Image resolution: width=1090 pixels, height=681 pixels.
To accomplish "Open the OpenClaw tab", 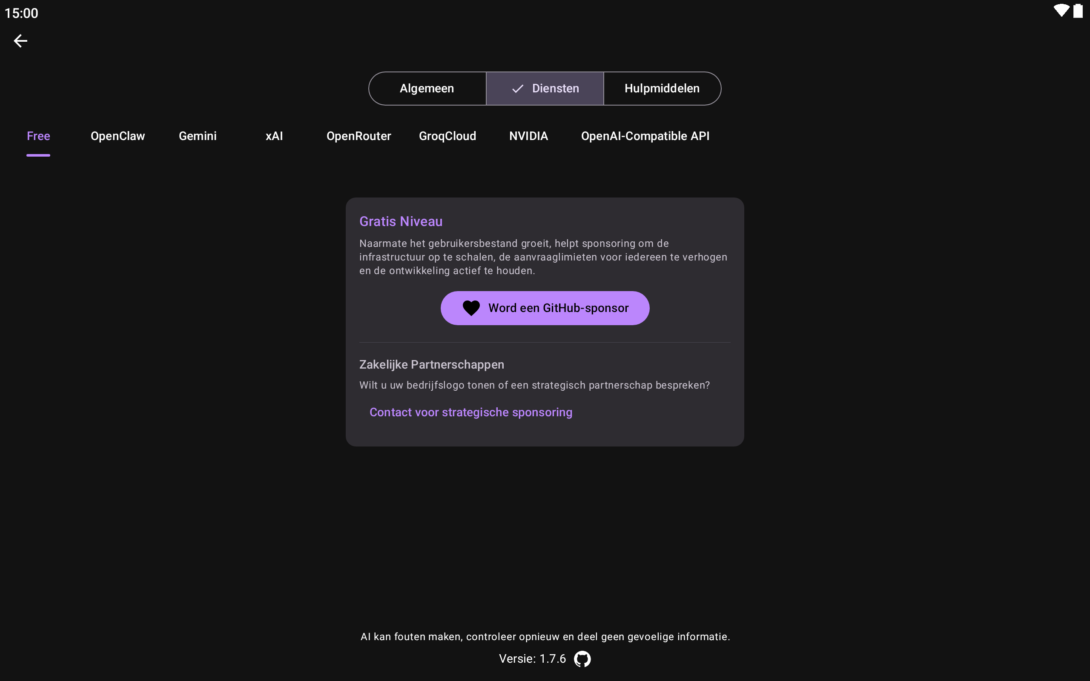I will [118, 136].
